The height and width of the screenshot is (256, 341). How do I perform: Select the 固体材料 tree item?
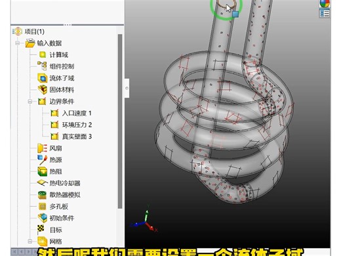62,90
